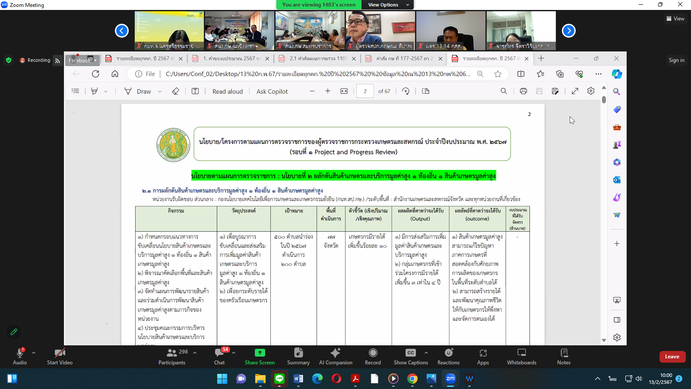Screen dimensions: 691x389
Task: Open Zoom Notes
Action: point(564,357)
